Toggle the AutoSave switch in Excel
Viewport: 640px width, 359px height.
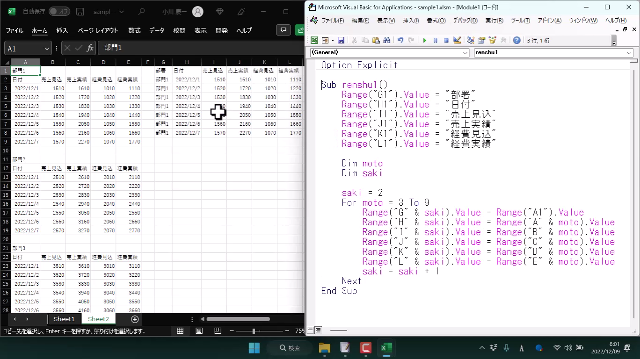(59, 11)
